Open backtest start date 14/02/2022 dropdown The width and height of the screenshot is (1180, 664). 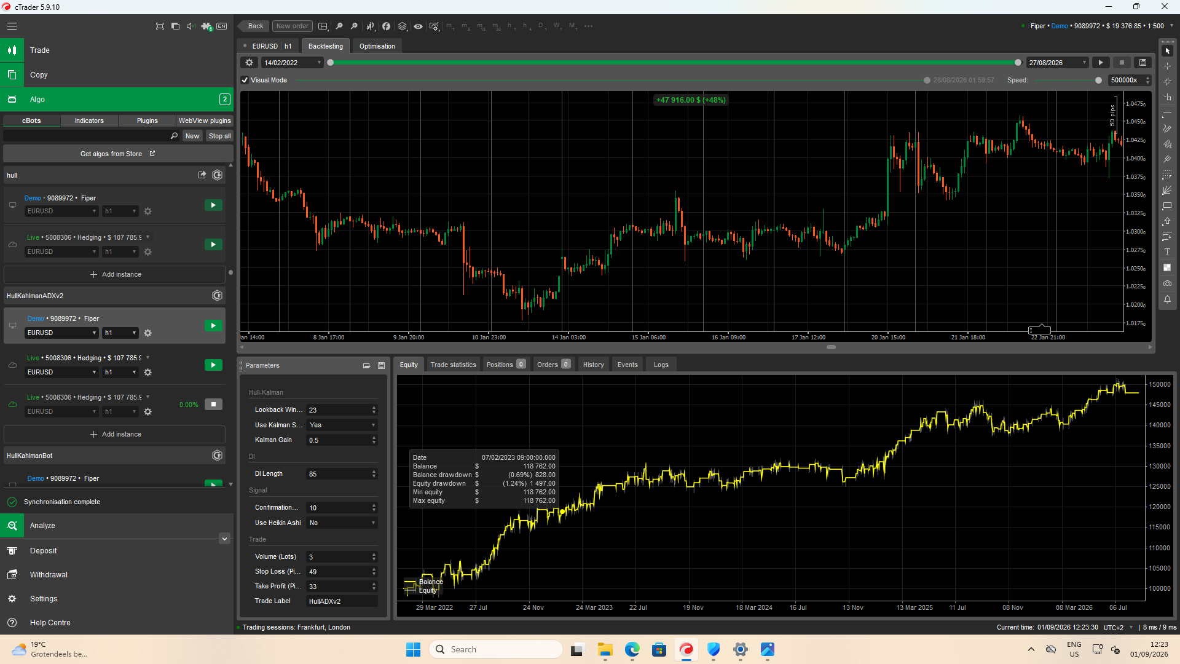click(292, 63)
